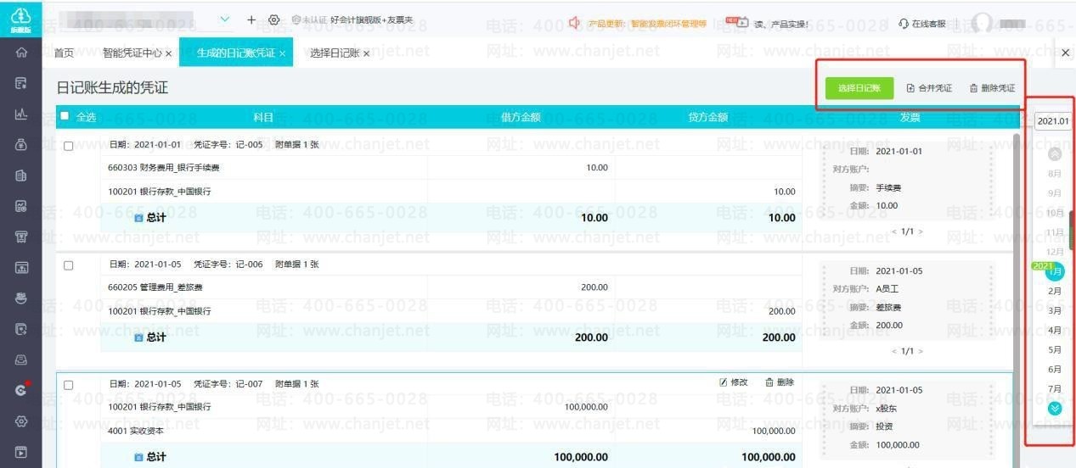1076x468 pixels.
Task: Click the gear icon beside the plus icon
Action: pos(273,19)
